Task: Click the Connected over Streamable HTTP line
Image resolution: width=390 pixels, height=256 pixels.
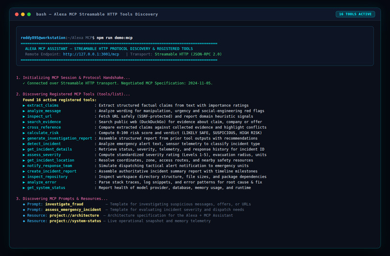Action: (118, 83)
